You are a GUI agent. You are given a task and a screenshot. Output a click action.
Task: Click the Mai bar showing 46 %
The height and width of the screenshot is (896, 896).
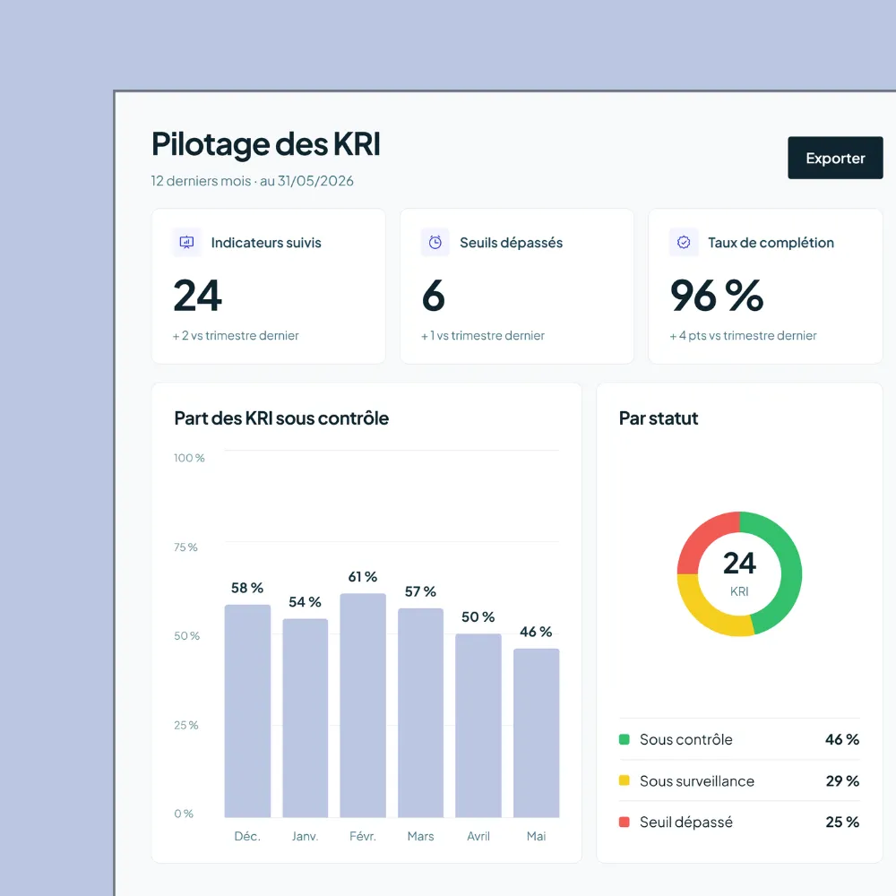click(536, 733)
